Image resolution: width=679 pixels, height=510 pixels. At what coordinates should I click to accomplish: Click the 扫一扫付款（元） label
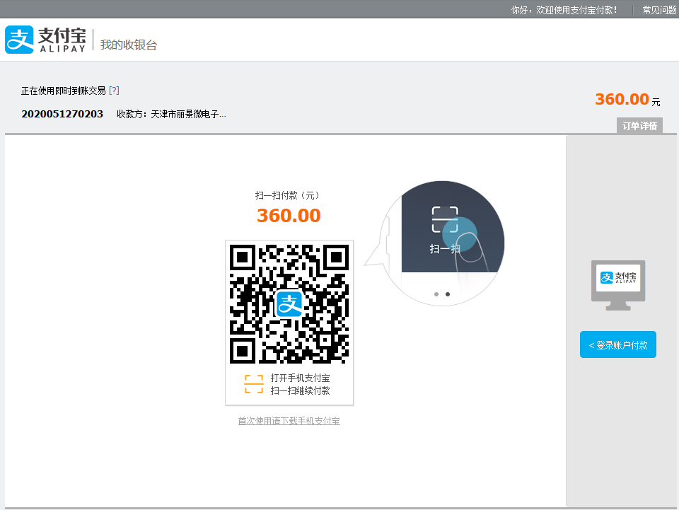pyautogui.click(x=289, y=195)
